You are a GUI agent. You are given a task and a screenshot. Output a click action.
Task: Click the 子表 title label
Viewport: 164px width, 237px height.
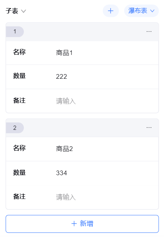point(12,11)
